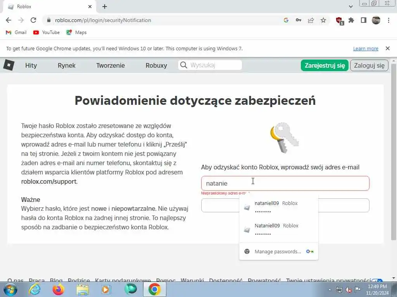
Task: Launch Firefox from taskbar
Action: [x=58, y=289]
